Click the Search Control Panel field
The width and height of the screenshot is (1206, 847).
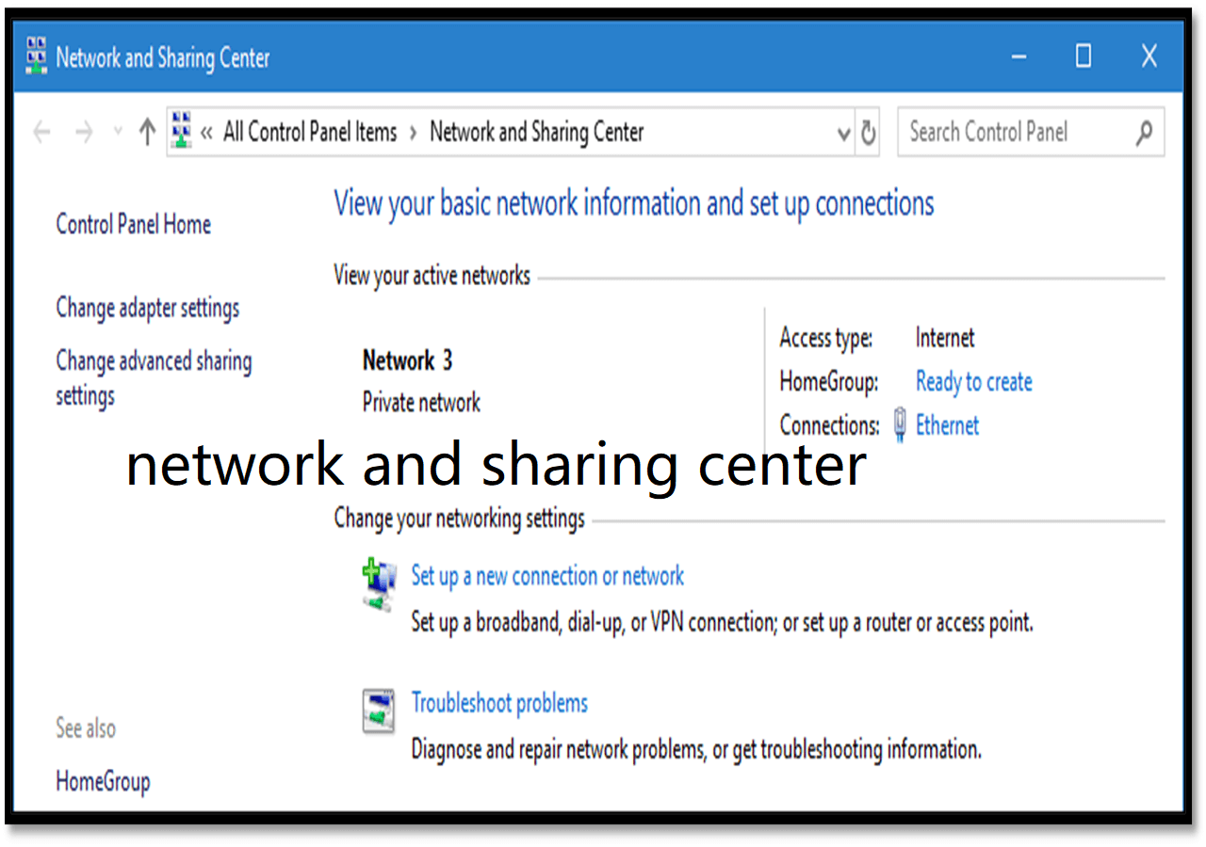pyautogui.click(x=1031, y=132)
